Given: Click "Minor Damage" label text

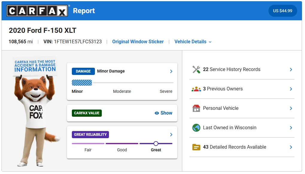Looking at the screenshot, I should [111, 71].
